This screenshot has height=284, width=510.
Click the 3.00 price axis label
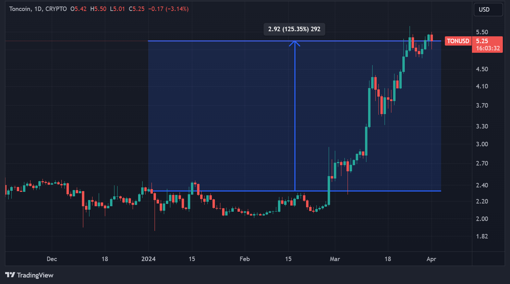482,144
